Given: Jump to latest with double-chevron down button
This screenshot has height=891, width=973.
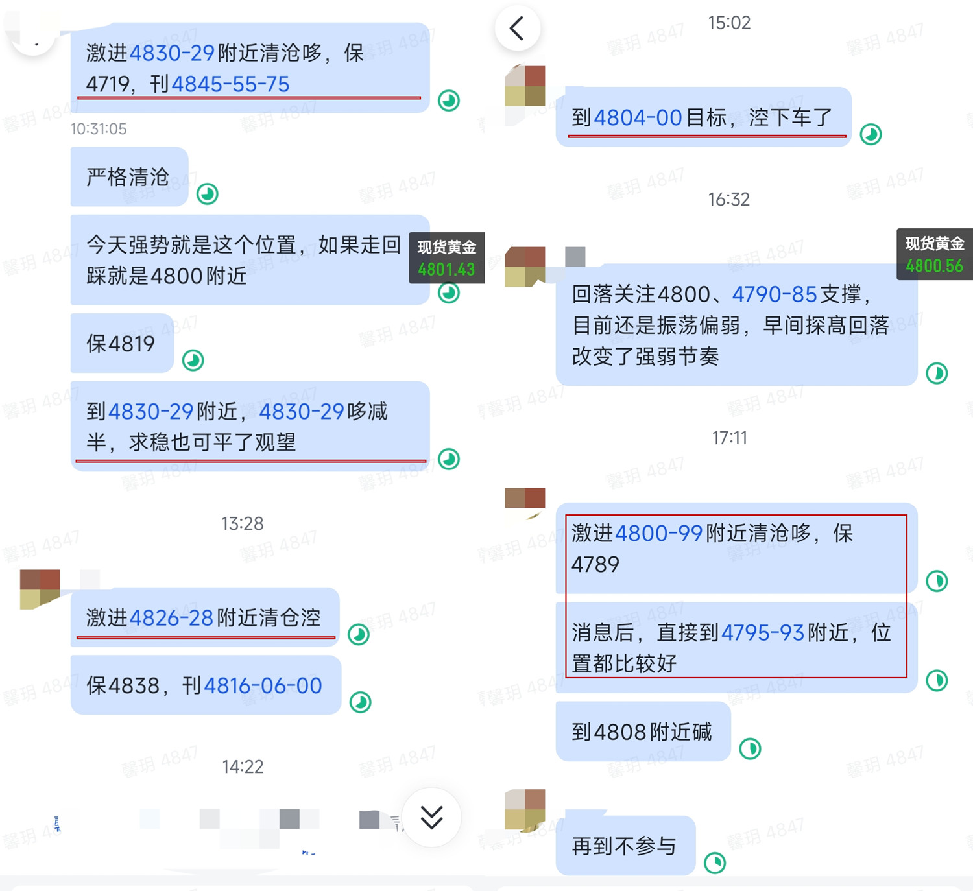Looking at the screenshot, I should (431, 817).
